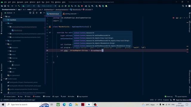Screen dimensions: 191x107
Task: Open the Profiler tool window
Action: click(x=71, y=97)
